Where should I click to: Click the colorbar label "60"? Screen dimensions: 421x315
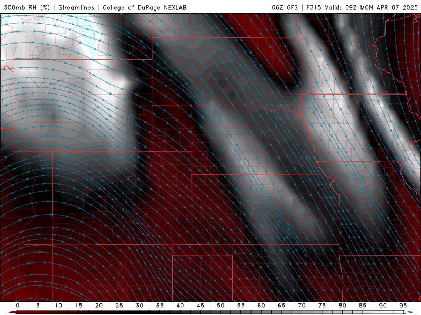click(x=261, y=306)
